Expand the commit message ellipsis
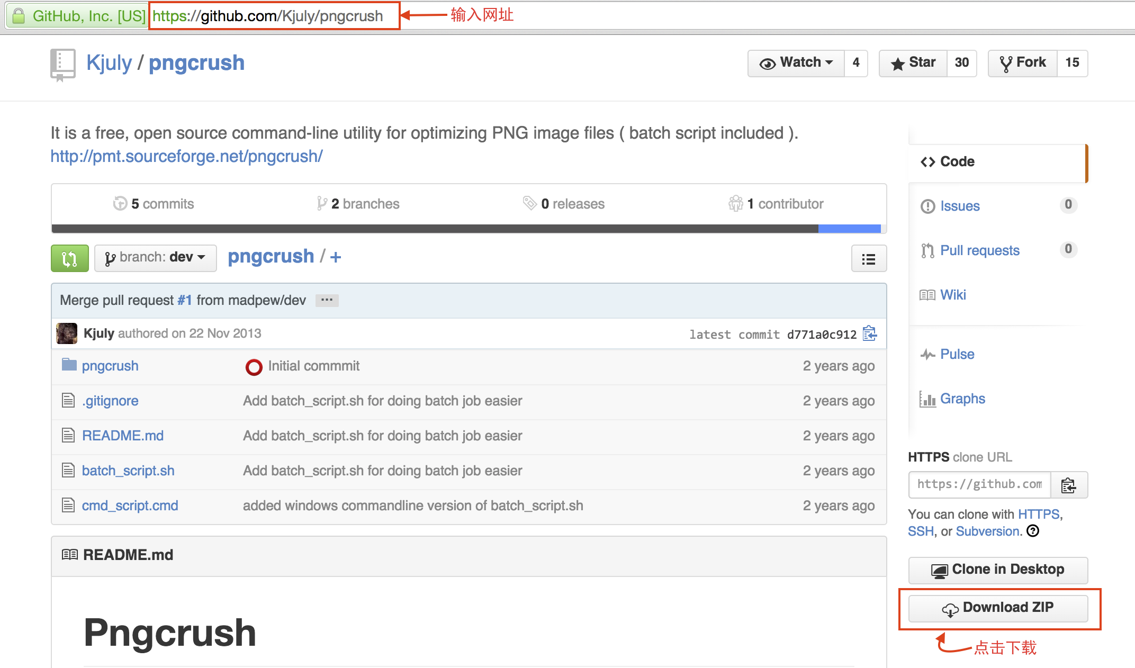This screenshot has height=668, width=1135. pos(327,300)
